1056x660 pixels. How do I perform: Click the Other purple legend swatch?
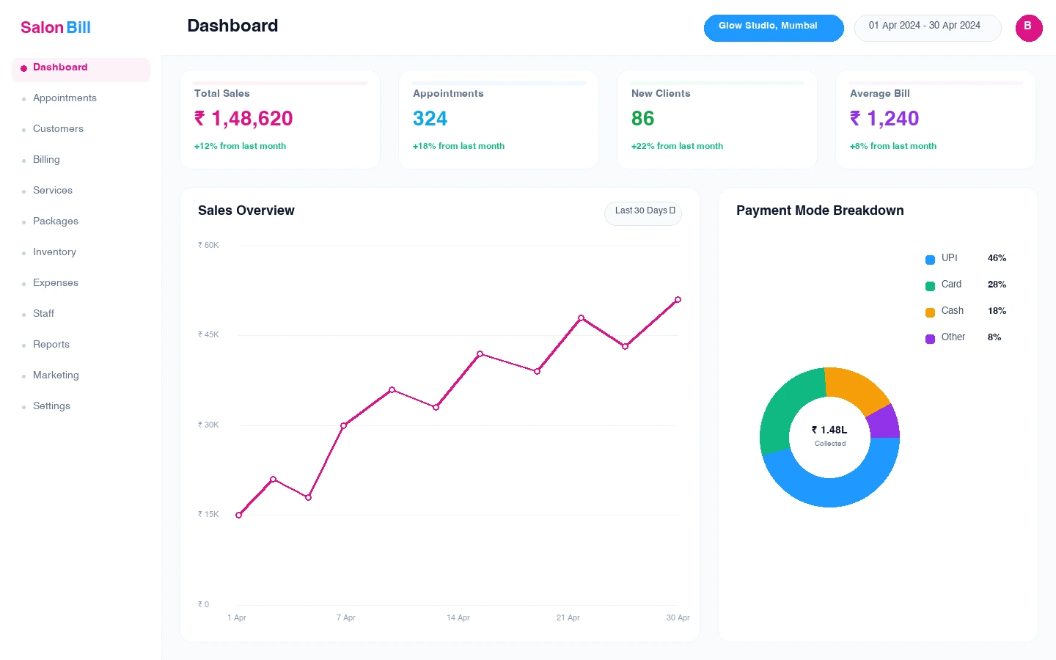930,339
